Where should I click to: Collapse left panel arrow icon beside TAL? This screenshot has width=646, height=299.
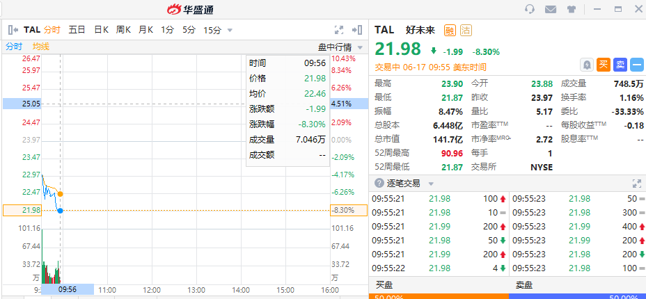point(13,30)
